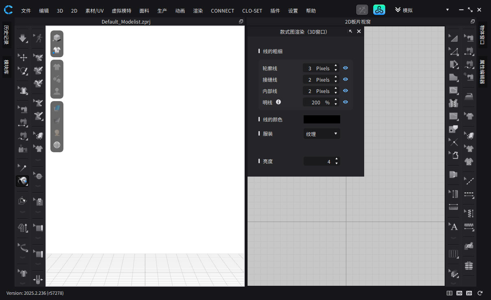Click the green-highlighted workspace mode icon
Viewport: 491px width, 300px height.
click(379, 10)
